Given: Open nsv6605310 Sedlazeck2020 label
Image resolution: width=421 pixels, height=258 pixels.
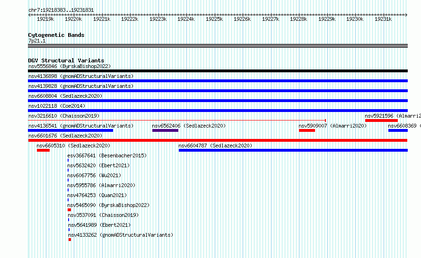Looking at the screenshot, I should pyautogui.click(x=73, y=146).
